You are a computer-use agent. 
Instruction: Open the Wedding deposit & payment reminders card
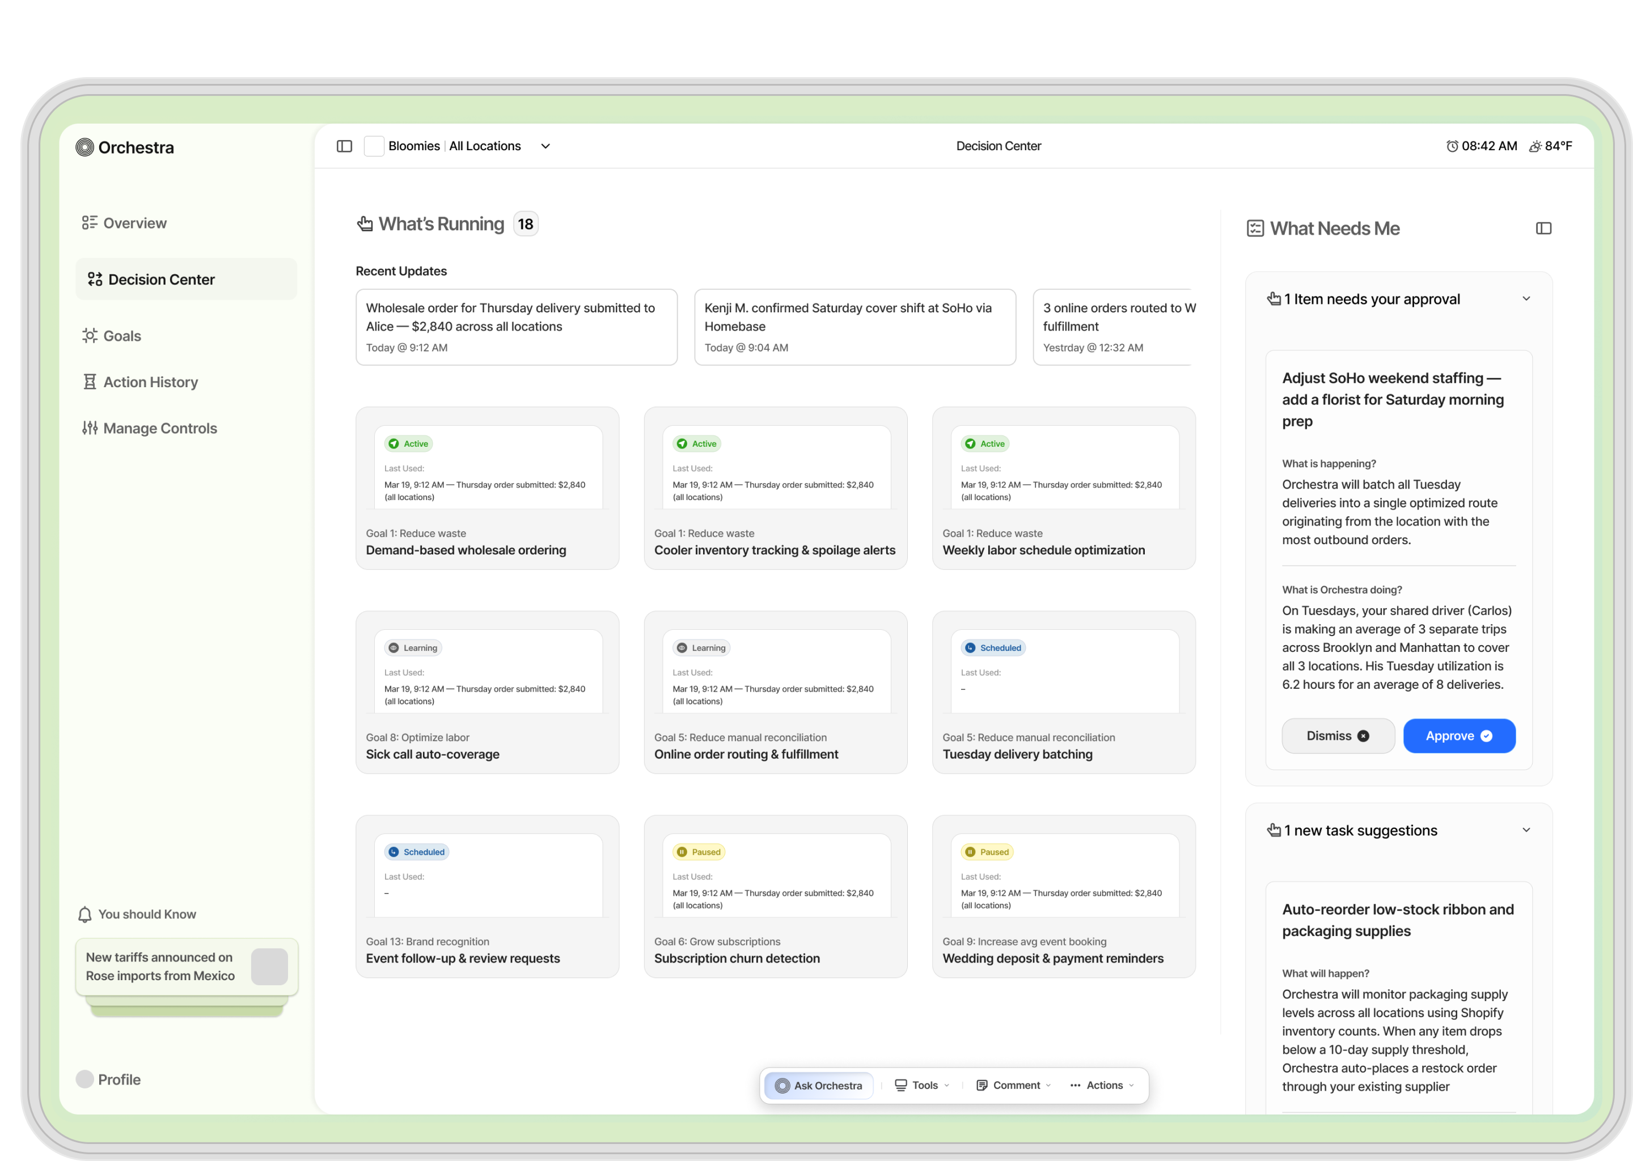1063,896
